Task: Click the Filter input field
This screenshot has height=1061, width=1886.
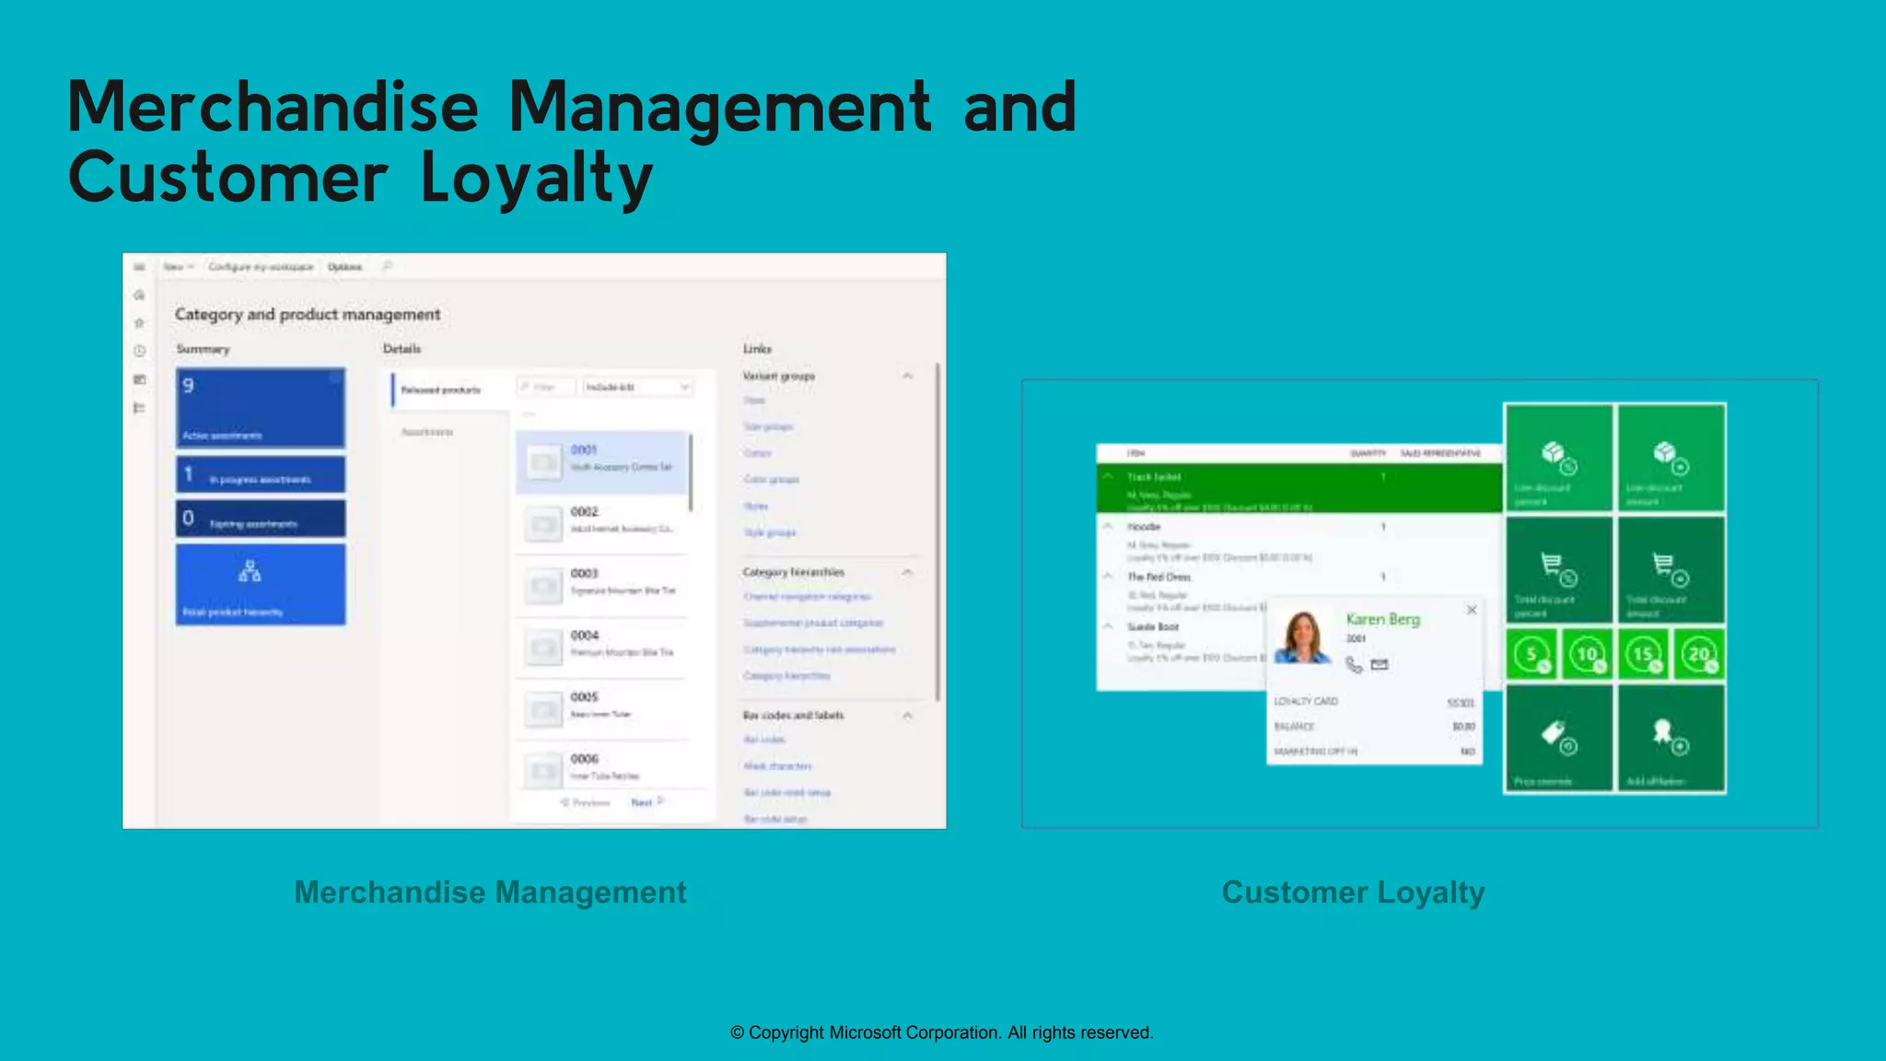Action: point(546,387)
